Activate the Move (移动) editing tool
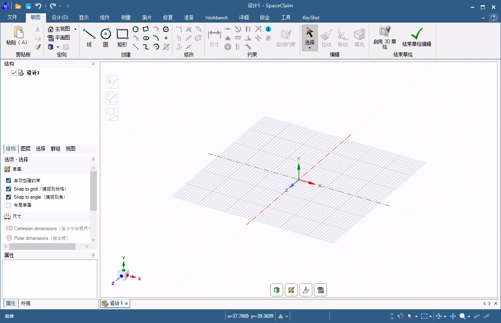 click(342, 38)
